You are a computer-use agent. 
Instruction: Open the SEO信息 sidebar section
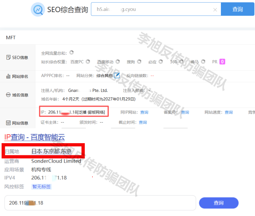[17, 58]
